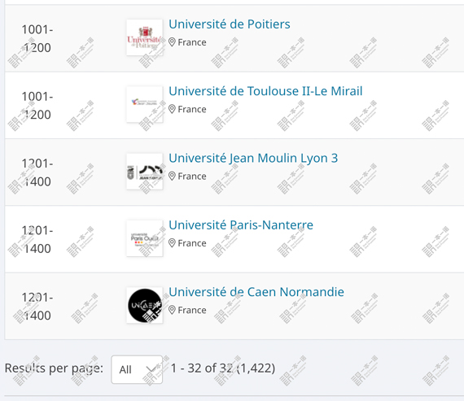
Task: Click the Université de Poitiers logo thumbnail
Action: click(145, 37)
